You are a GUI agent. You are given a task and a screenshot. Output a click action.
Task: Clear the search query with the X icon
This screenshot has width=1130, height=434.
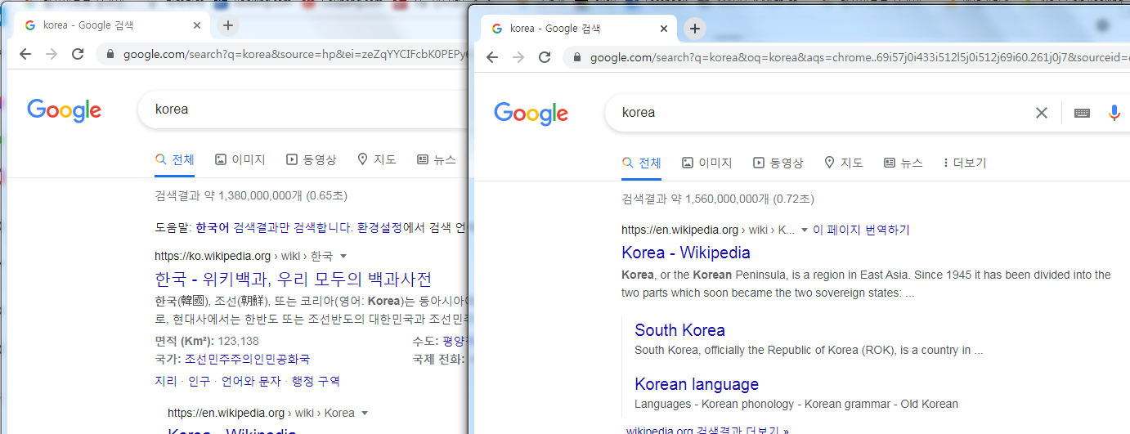tap(1042, 113)
